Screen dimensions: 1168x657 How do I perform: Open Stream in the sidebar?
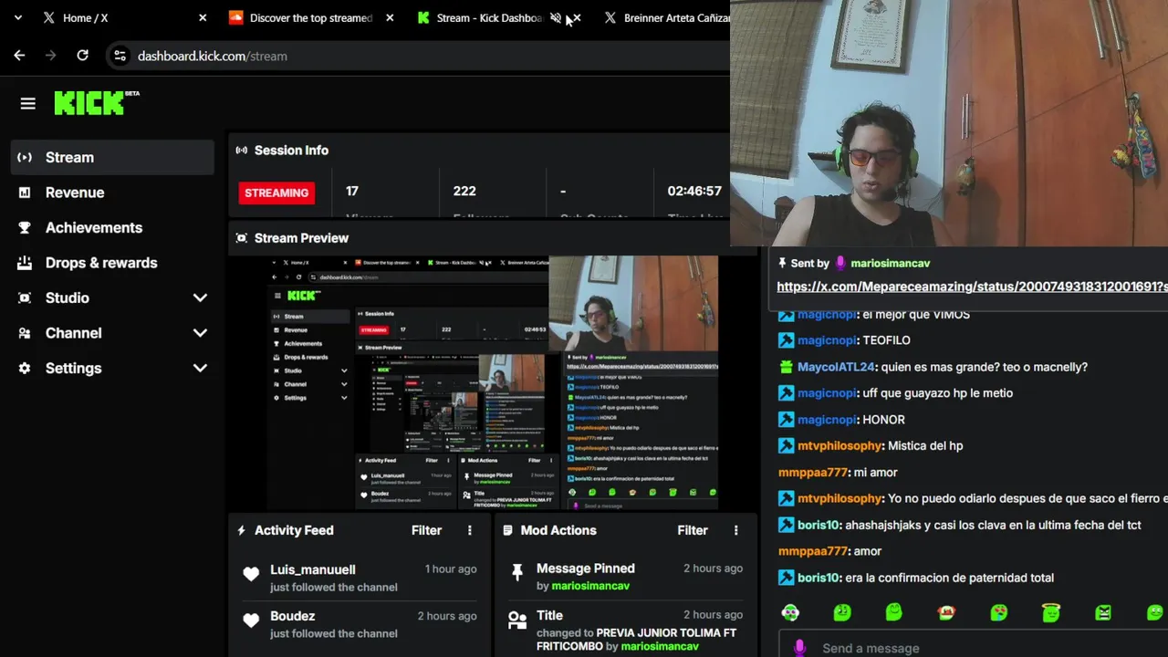113,157
